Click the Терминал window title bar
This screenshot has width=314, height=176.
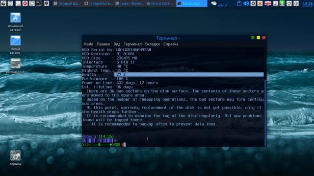tap(168, 38)
